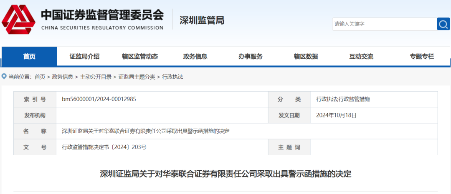Click CHINA SECURITIES REGULATORY COMMISSION subtitle
The width and height of the screenshot is (451, 194).
pyautogui.click(x=102, y=28)
